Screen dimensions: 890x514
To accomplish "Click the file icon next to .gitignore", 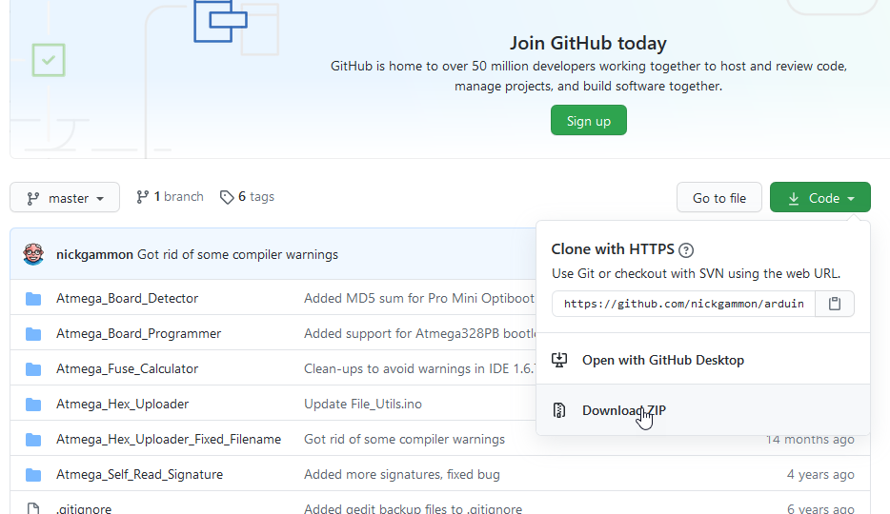I will tap(33, 508).
